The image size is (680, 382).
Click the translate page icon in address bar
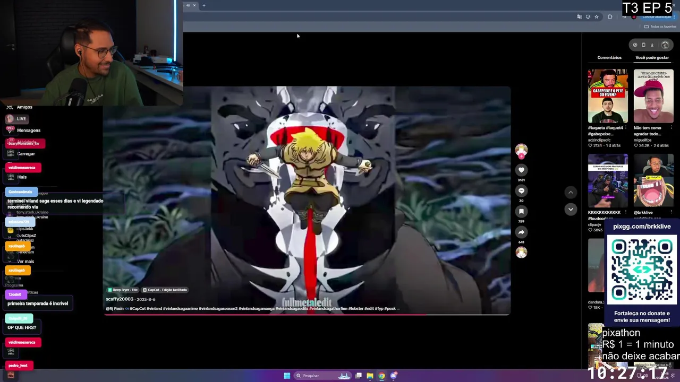(x=579, y=17)
